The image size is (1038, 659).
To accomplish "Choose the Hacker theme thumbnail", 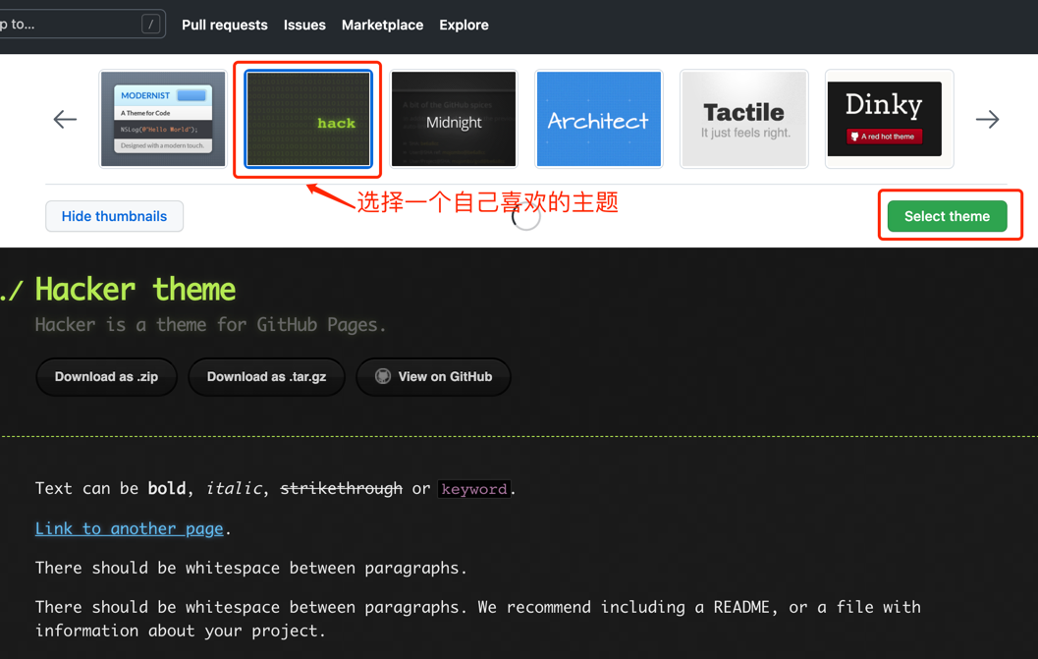I will pyautogui.click(x=308, y=119).
